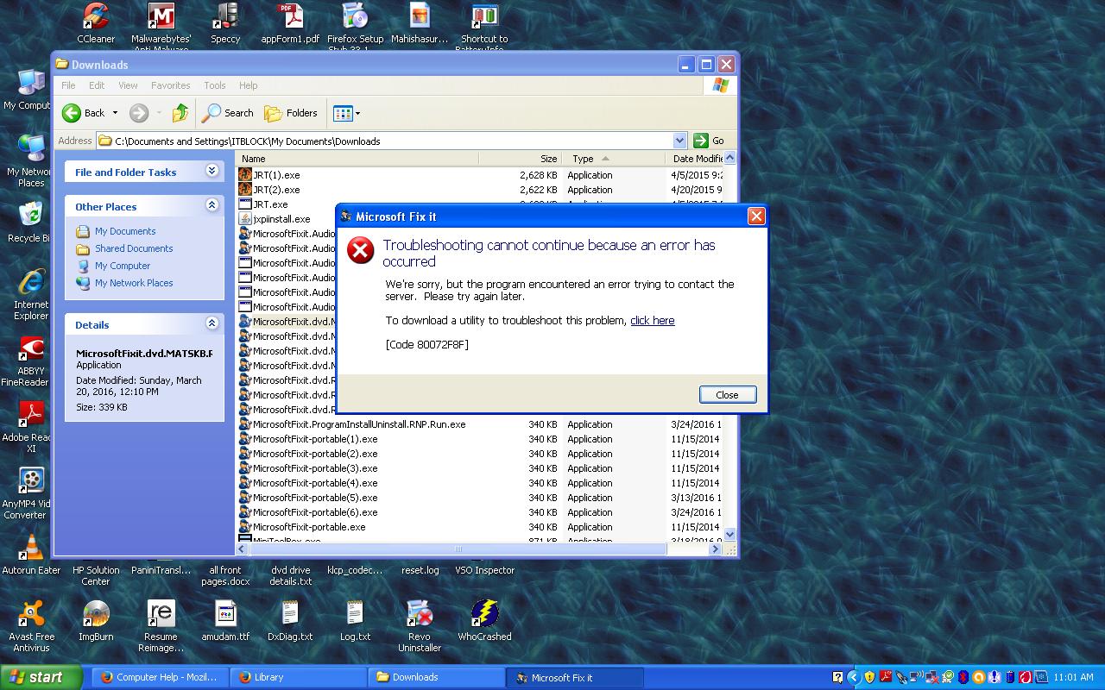Click the Up folder toolbar icon
Screen dimensions: 1105x690
tap(180, 113)
